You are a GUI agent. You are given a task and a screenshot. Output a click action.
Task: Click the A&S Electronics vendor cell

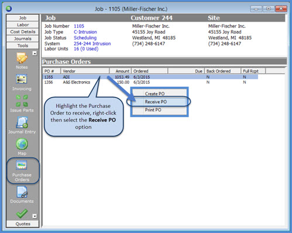[77, 82]
